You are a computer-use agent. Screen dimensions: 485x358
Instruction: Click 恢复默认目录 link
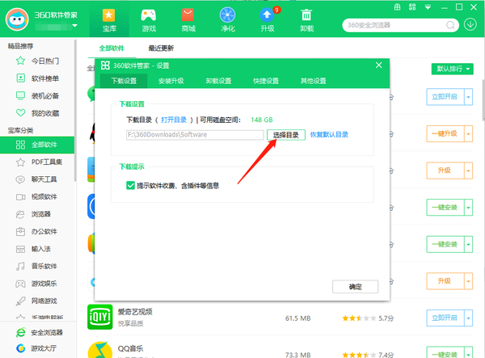329,135
